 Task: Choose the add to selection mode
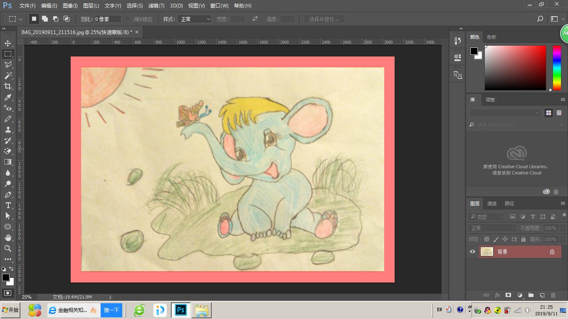click(44, 19)
